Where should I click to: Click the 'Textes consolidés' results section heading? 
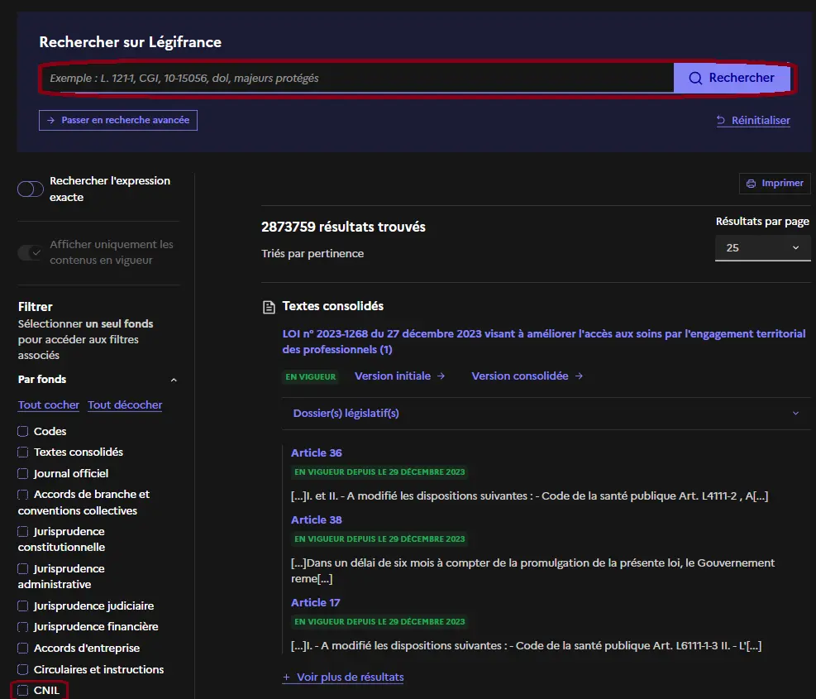[333, 306]
